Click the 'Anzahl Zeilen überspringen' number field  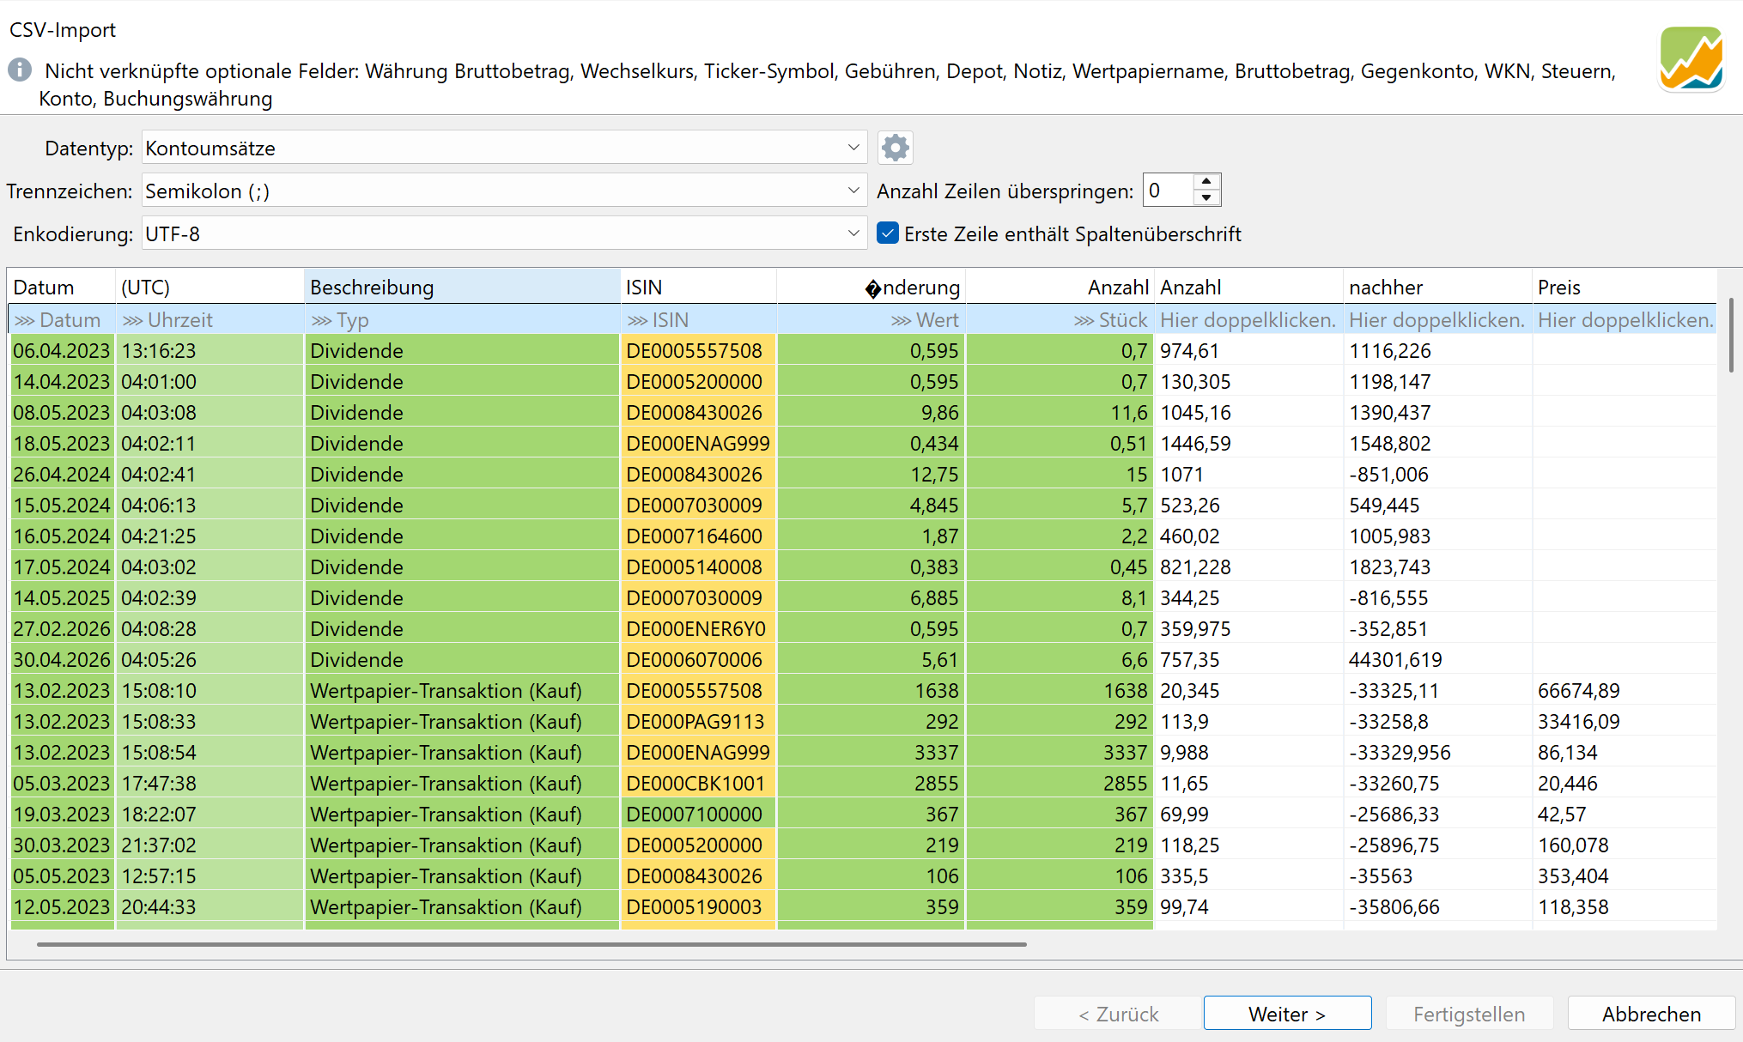point(1168,191)
